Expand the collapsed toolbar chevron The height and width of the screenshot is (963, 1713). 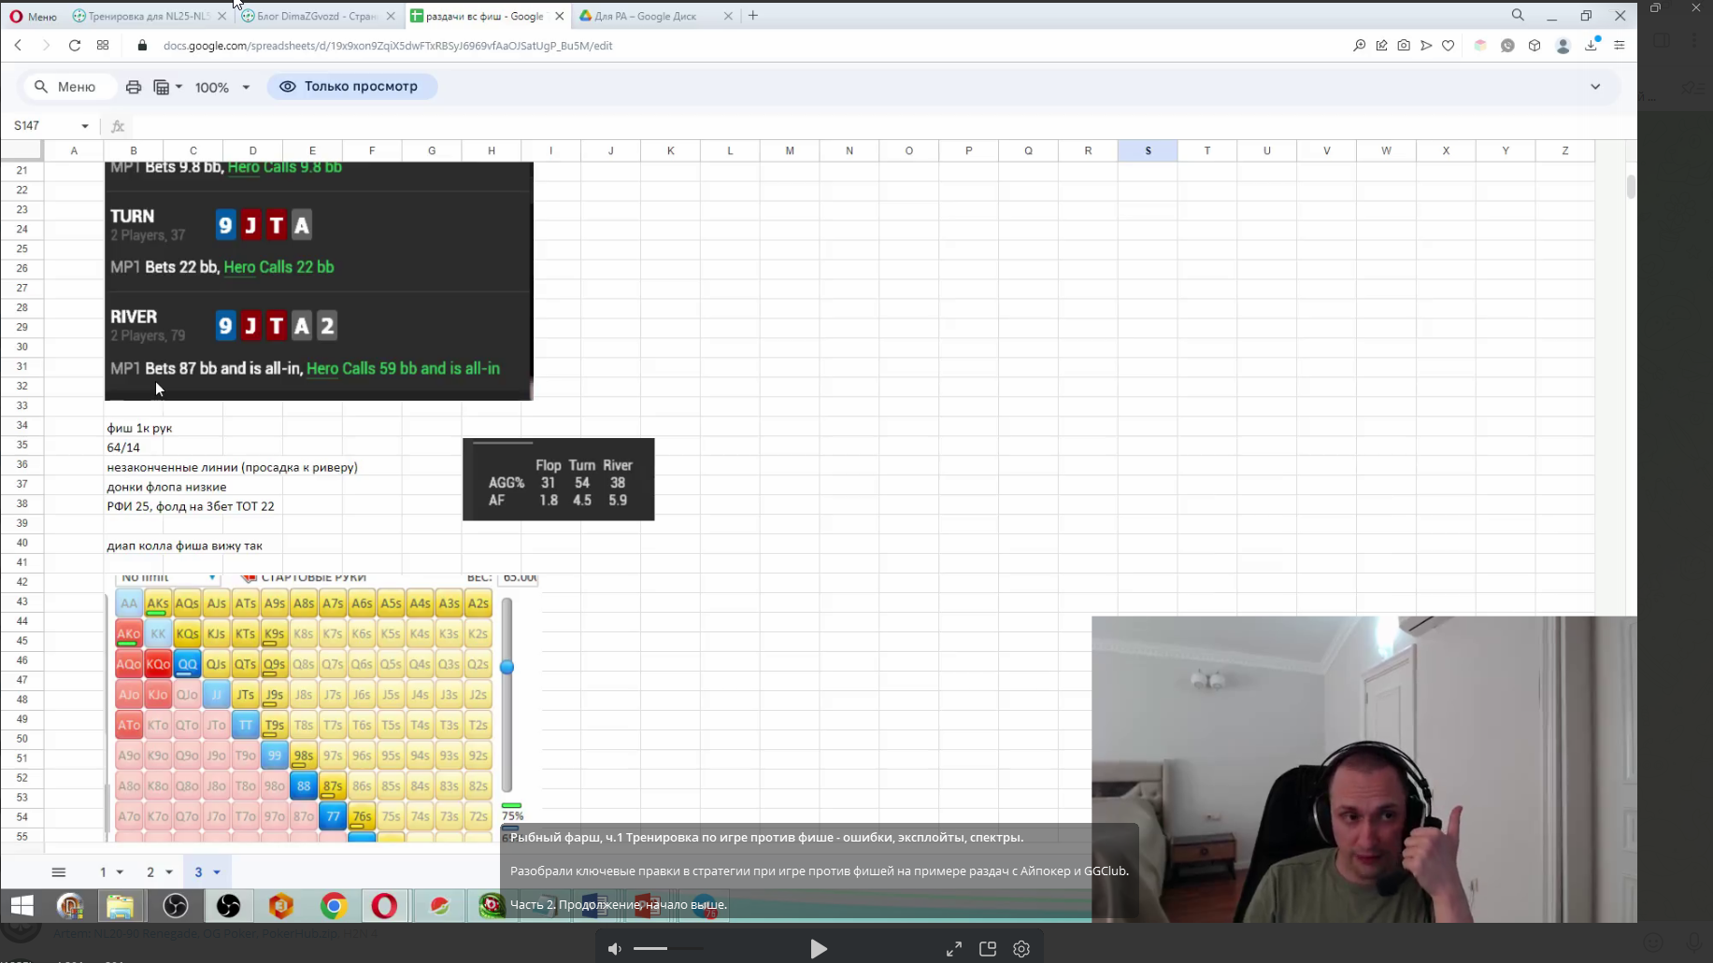click(x=1595, y=87)
